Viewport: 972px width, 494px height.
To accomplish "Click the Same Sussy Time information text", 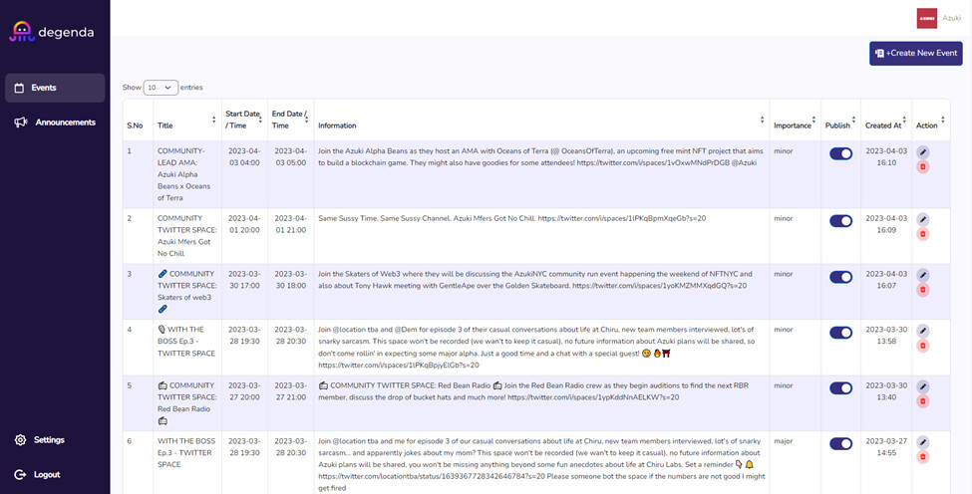I will pos(512,218).
